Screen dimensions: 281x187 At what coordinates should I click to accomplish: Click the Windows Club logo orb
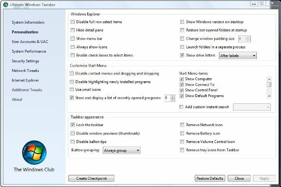click(x=34, y=153)
